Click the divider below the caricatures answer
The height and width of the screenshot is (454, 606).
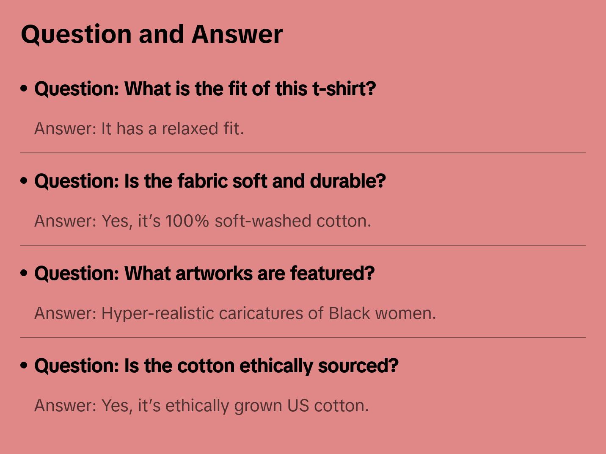point(303,338)
